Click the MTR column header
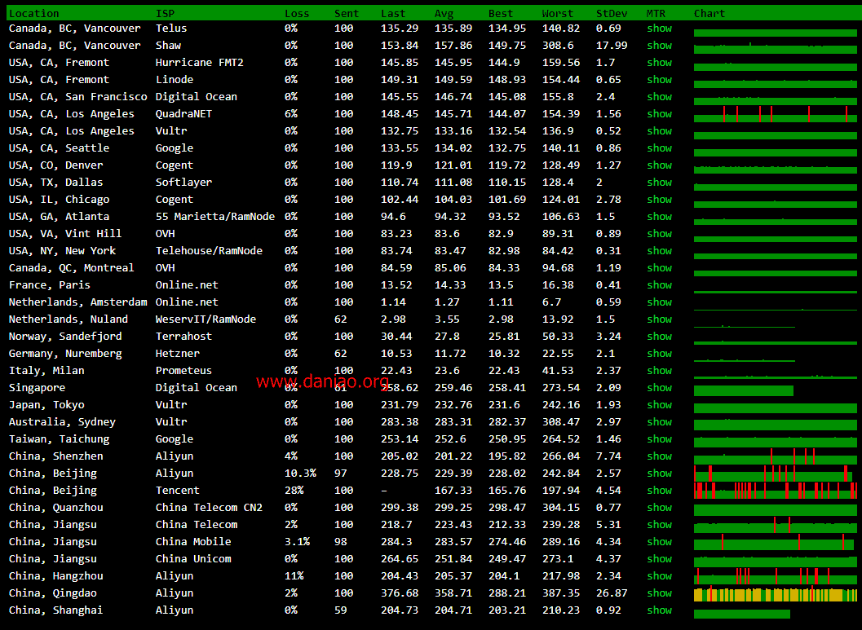 pyautogui.click(x=656, y=13)
